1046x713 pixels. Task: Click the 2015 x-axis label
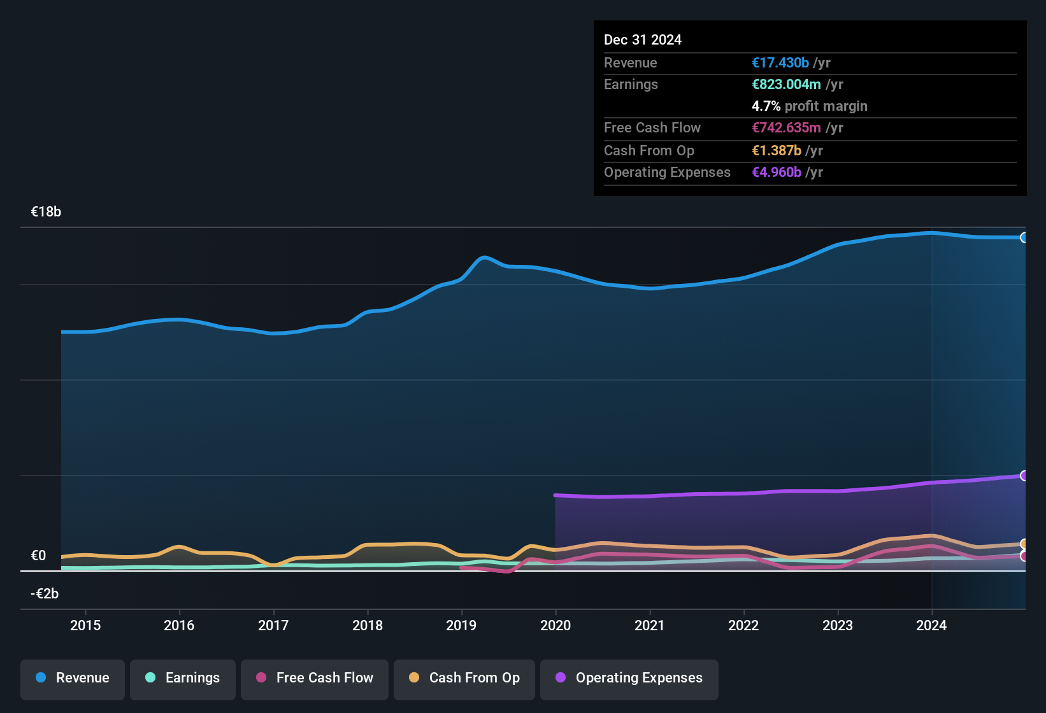tap(85, 625)
